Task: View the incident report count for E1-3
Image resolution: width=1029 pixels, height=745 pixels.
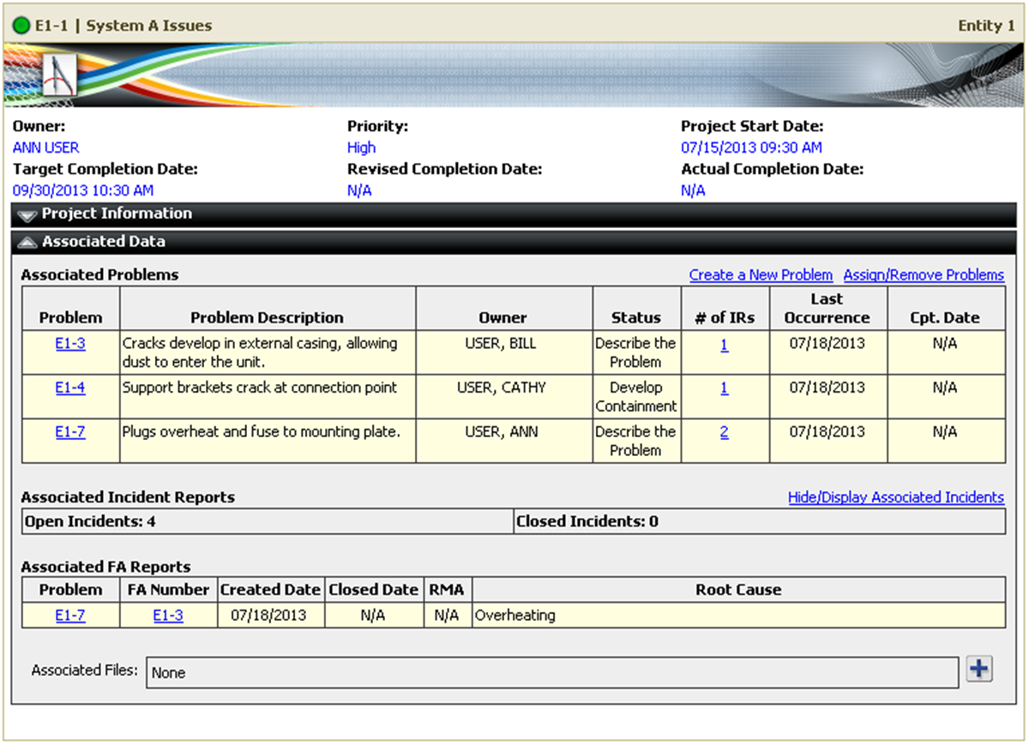Action: 724,344
